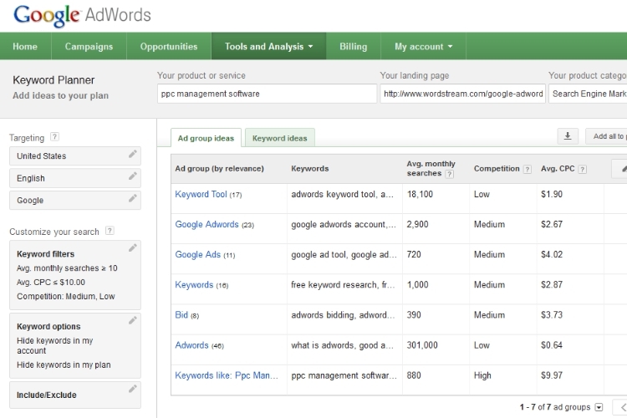The height and width of the screenshot is (418, 627).
Task: Click 'Avg. monthly searches ≥ 10' filter text
Action: point(67,268)
